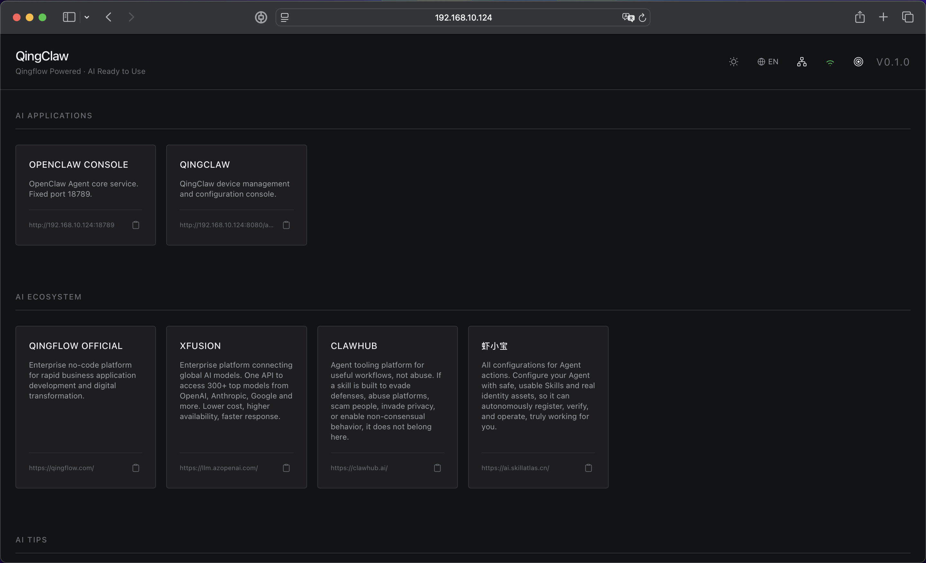Click the AI APPLICATIONS section heading
The height and width of the screenshot is (563, 926).
[54, 116]
